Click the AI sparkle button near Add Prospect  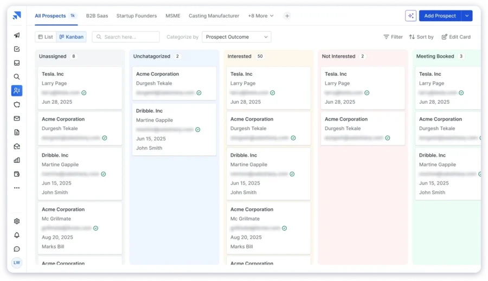coord(410,16)
